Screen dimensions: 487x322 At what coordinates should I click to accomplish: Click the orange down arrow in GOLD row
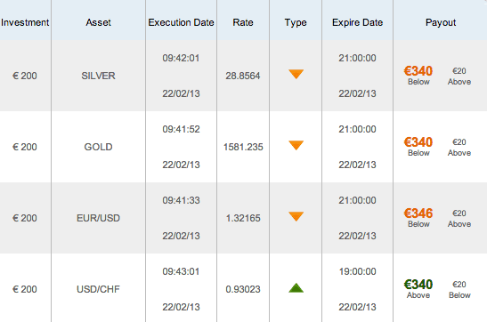[x=296, y=146]
